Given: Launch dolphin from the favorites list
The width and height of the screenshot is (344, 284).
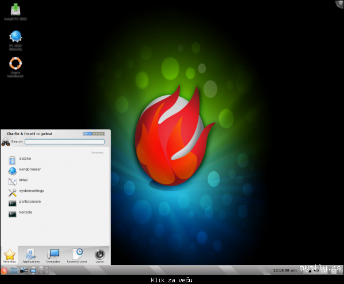Looking at the screenshot, I should pyautogui.click(x=56, y=160).
